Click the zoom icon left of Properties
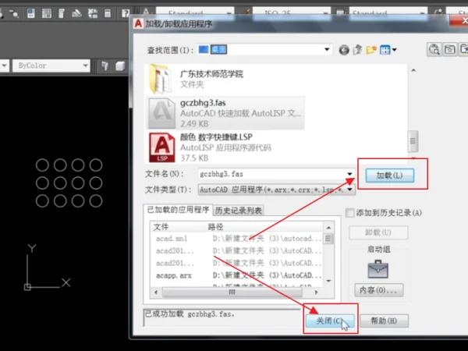This screenshot has width=468, height=351. (x=14, y=13)
